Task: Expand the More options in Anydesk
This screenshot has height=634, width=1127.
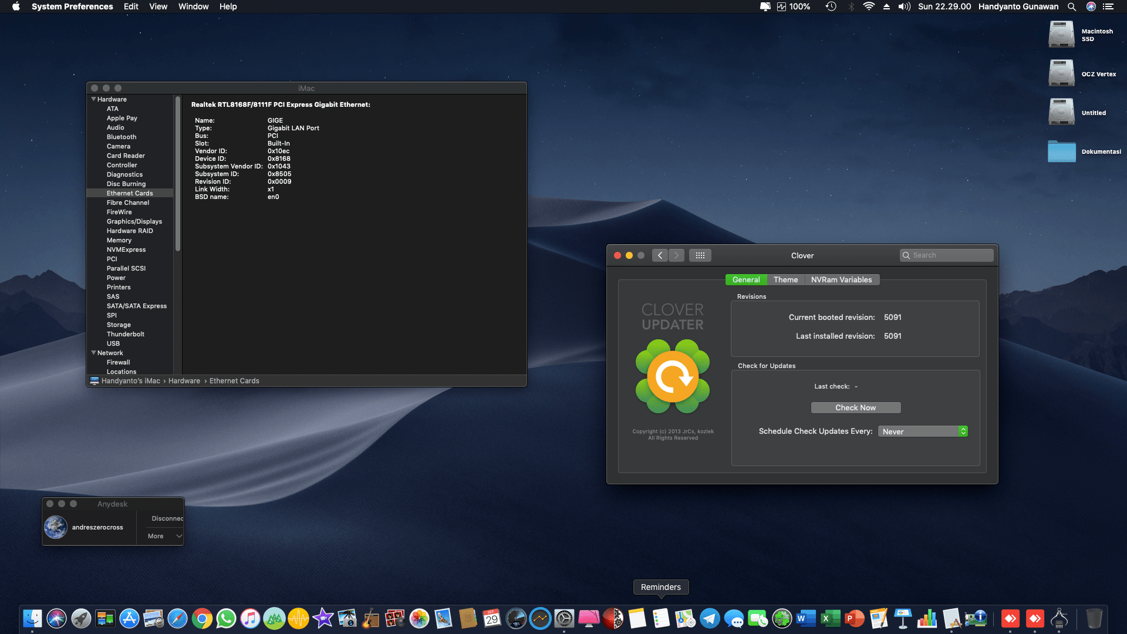Action: 162,535
